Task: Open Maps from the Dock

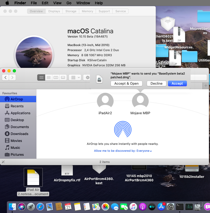Action: (96, 207)
